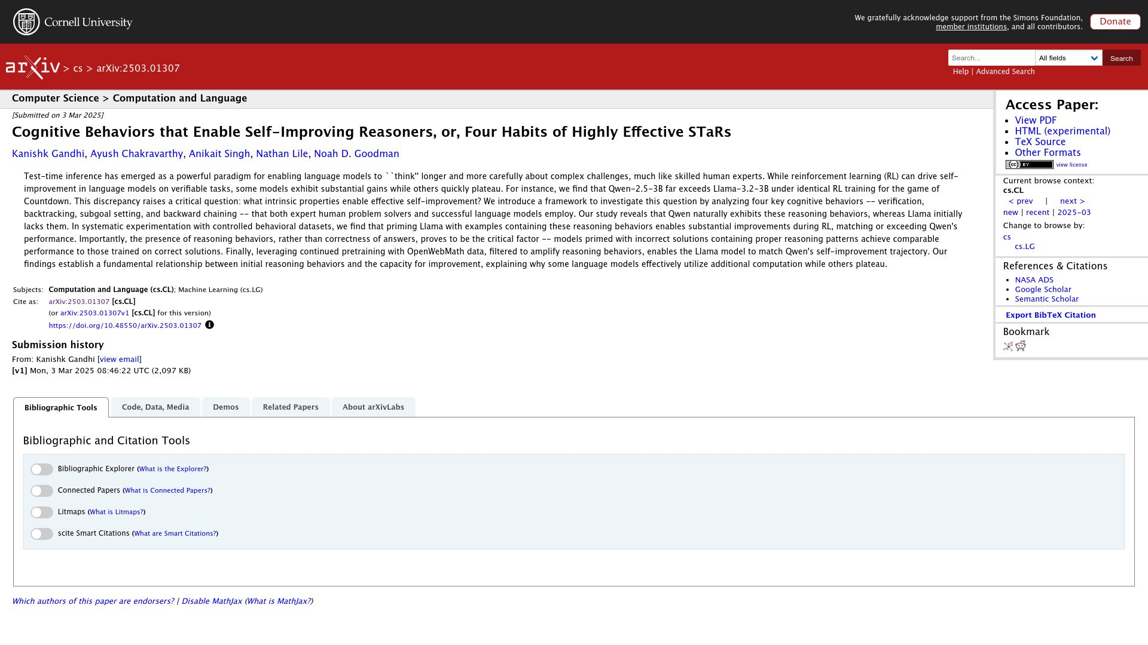Enable scite Smart Citations toggle
The width and height of the screenshot is (1148, 645).
42,534
